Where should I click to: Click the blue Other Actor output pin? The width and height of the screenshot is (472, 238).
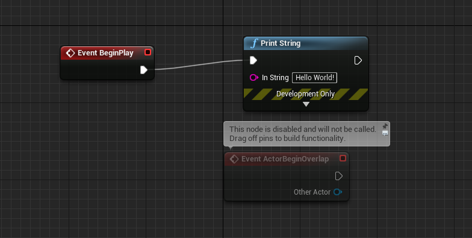click(338, 192)
